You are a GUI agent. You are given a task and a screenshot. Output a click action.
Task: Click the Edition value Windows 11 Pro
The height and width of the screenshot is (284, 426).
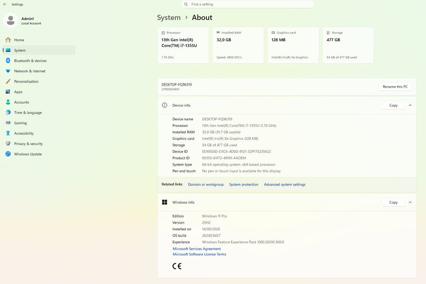coord(214,216)
